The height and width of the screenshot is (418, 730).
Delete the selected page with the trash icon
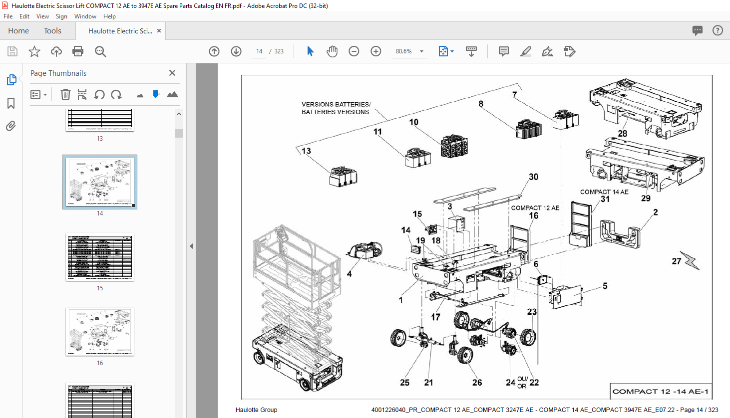[65, 94]
